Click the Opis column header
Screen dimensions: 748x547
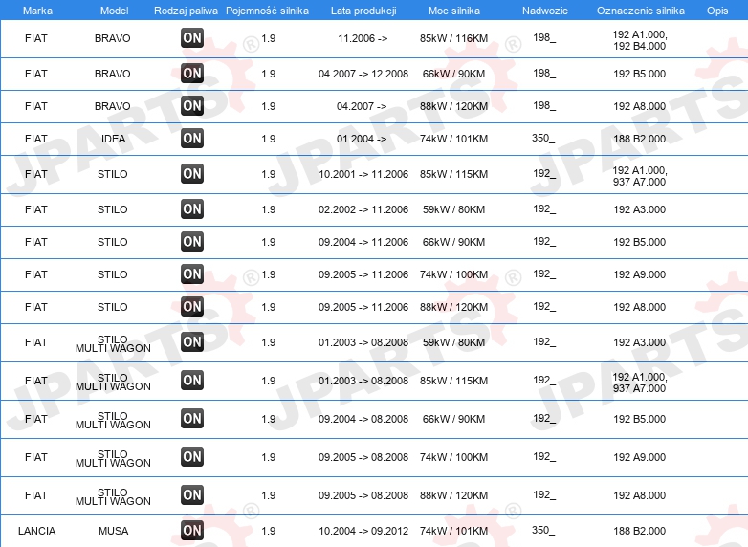pyautogui.click(x=717, y=11)
